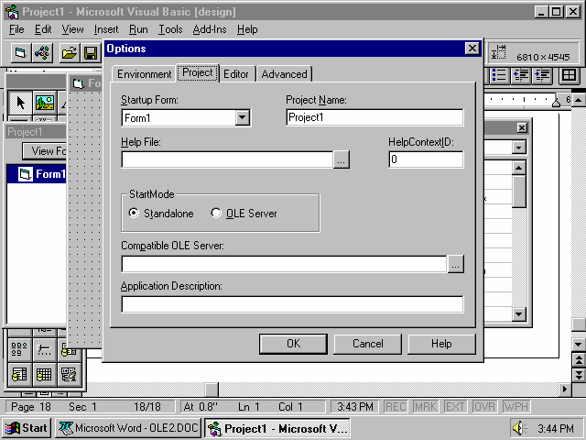The image size is (586, 440).
Task: Click the Open Project folder icon
Action: coord(70,53)
